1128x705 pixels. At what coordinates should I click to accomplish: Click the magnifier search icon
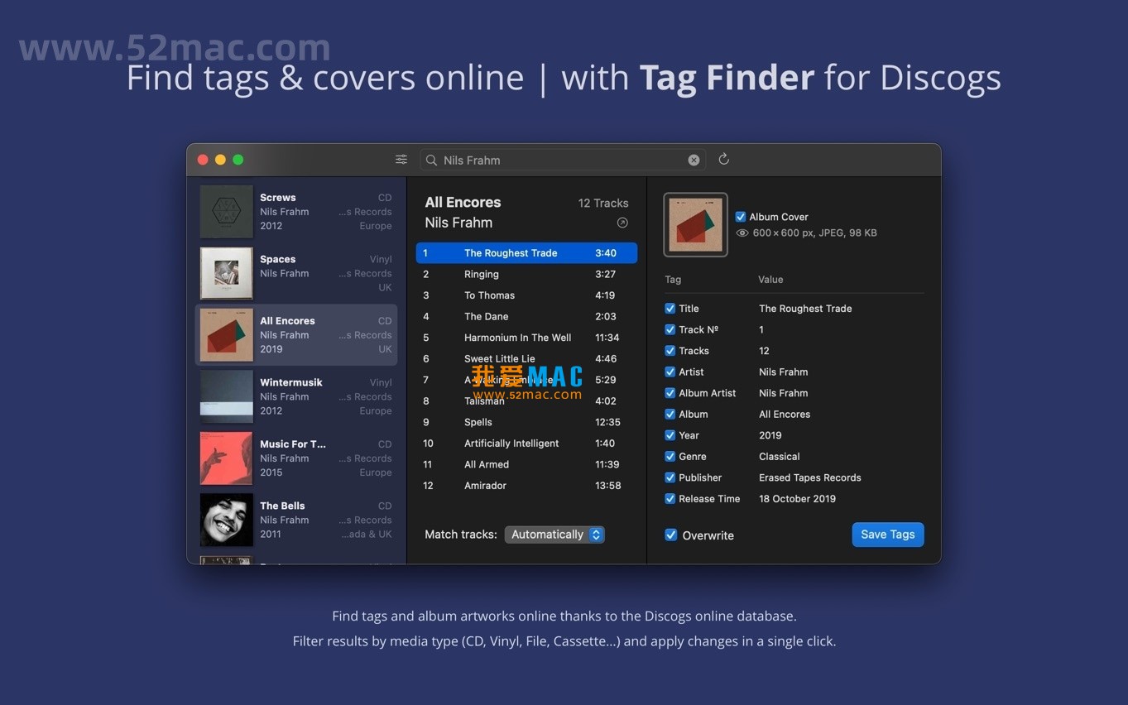coord(431,161)
